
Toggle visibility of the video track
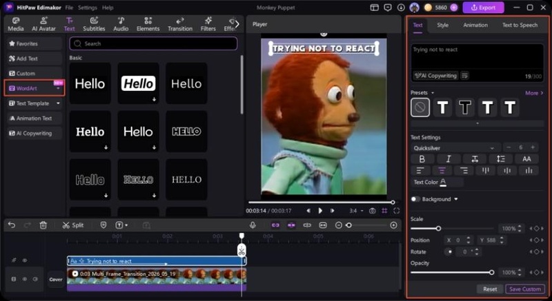click(25, 279)
